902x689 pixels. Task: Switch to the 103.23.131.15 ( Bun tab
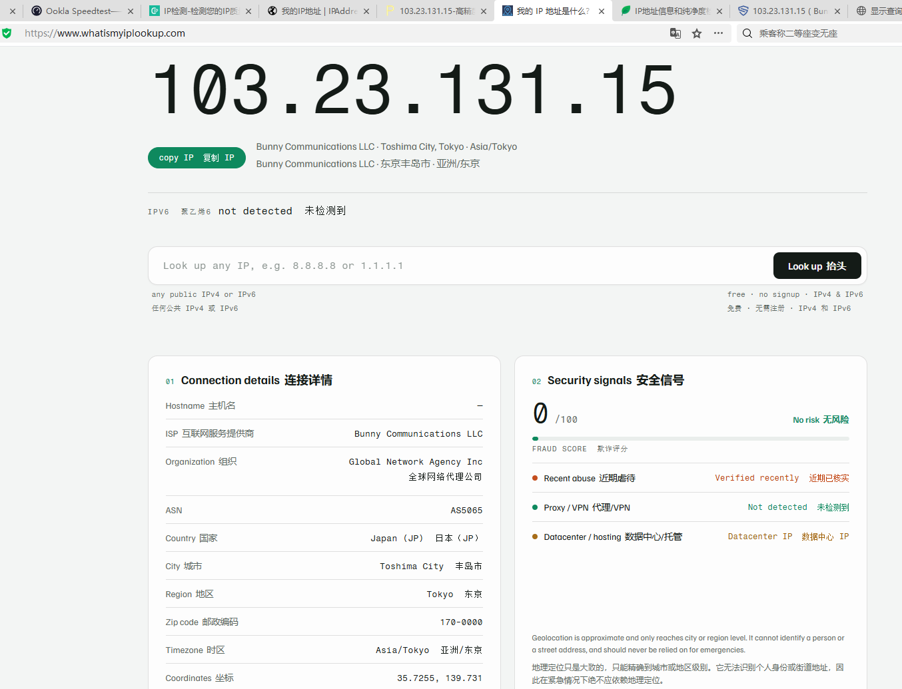pos(789,11)
